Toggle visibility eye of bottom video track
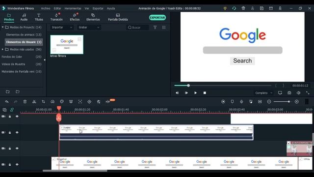This screenshot has width=314, height=177. click(x=17, y=164)
